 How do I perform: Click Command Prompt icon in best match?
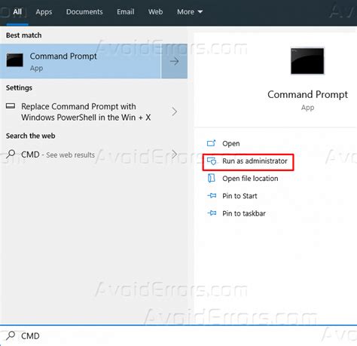[14, 60]
